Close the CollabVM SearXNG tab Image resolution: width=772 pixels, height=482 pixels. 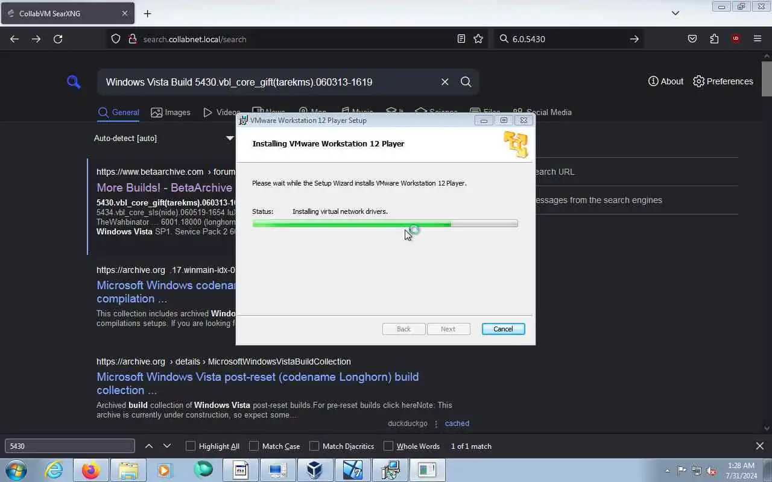point(125,13)
